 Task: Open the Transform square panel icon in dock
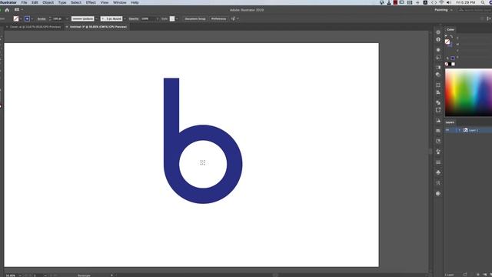coord(438,85)
